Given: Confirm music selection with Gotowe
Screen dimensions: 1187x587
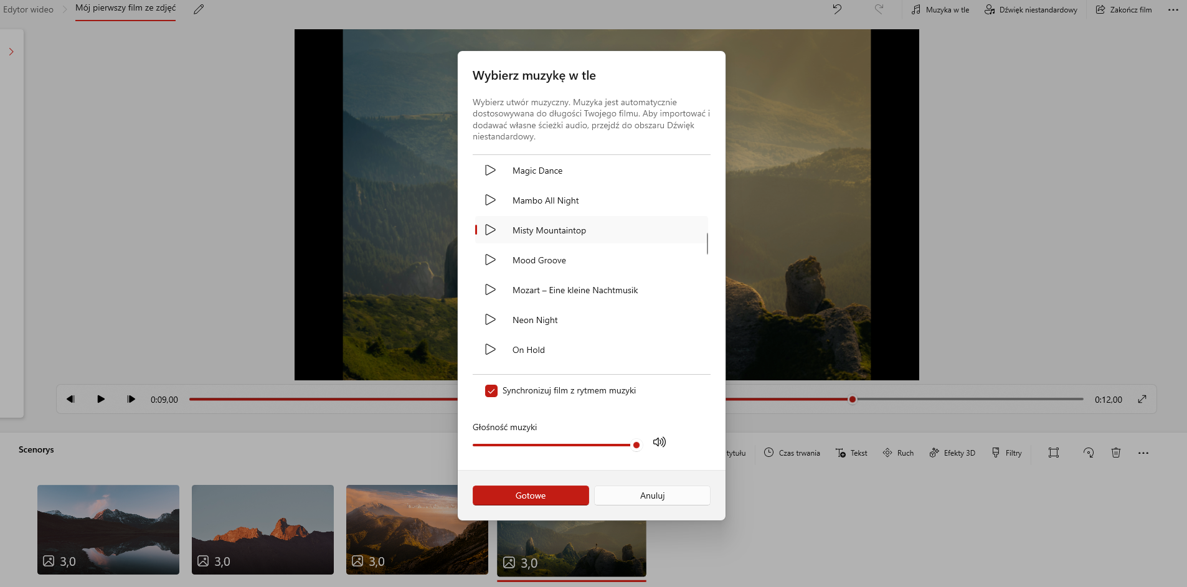Looking at the screenshot, I should tap(530, 495).
